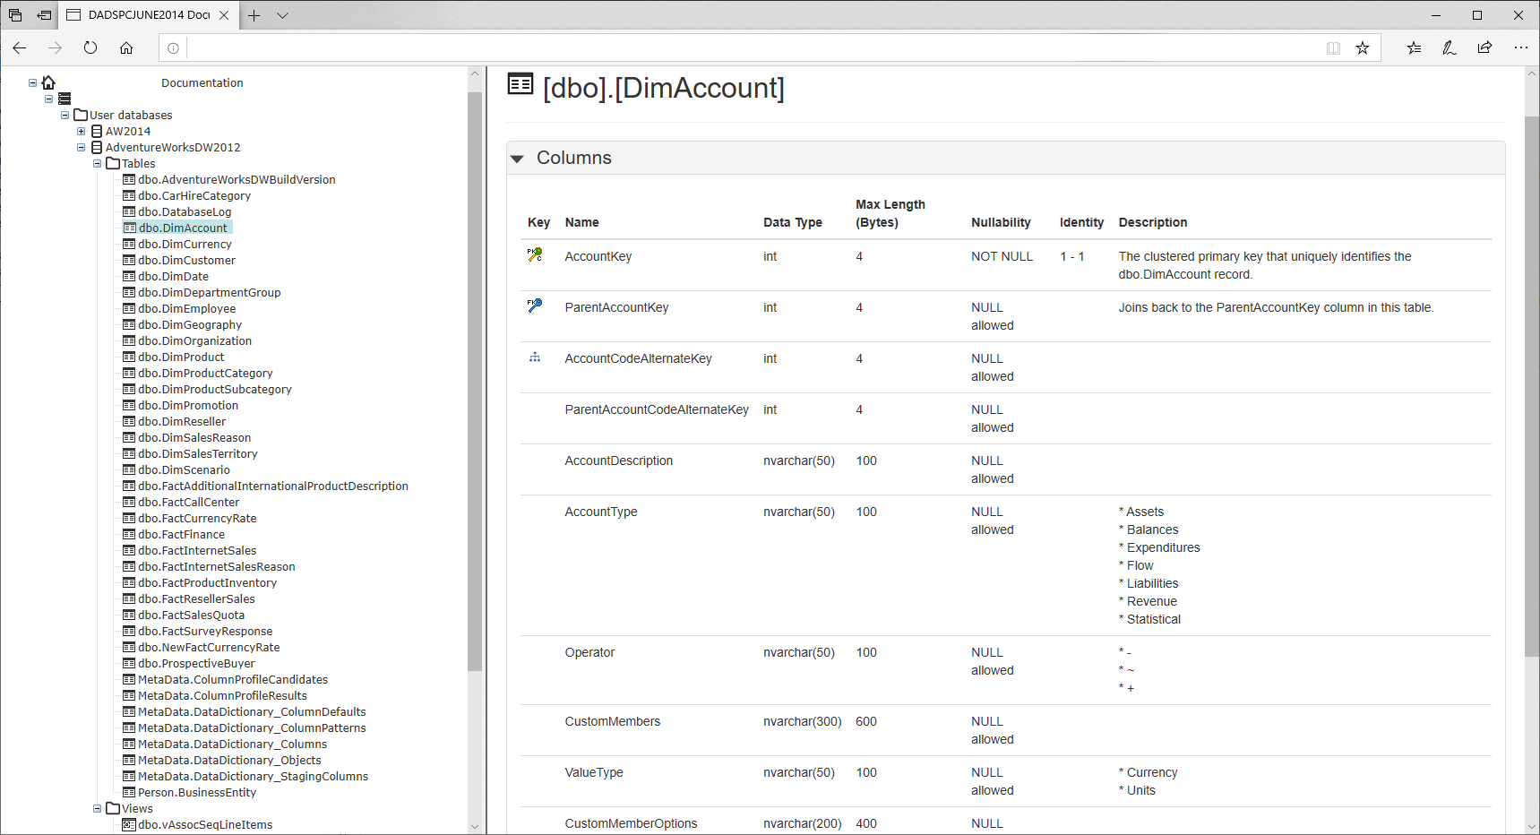Open dbo.DimCustomer table in the tree
Viewport: 1540px width, 835px height.
point(186,261)
